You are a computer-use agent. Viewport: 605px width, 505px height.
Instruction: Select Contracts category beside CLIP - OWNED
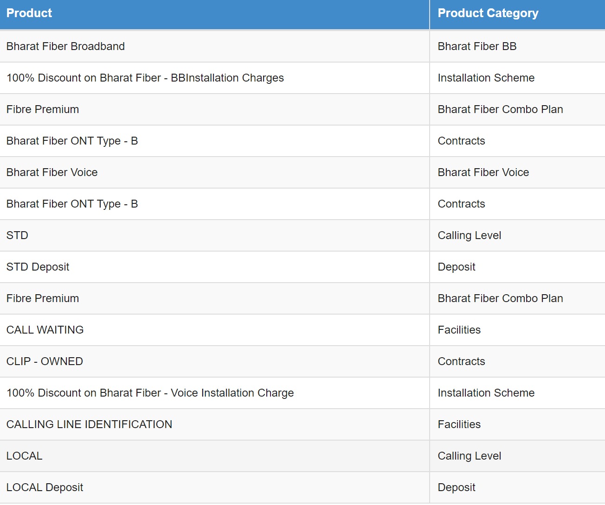[x=462, y=361]
